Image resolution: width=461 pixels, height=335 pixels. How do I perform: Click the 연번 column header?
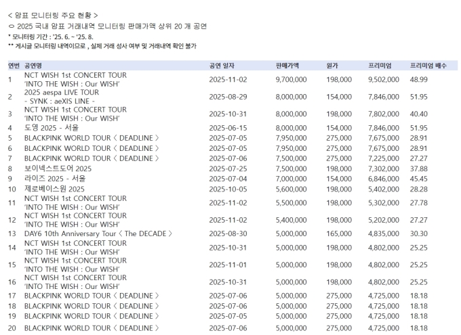[14, 66]
